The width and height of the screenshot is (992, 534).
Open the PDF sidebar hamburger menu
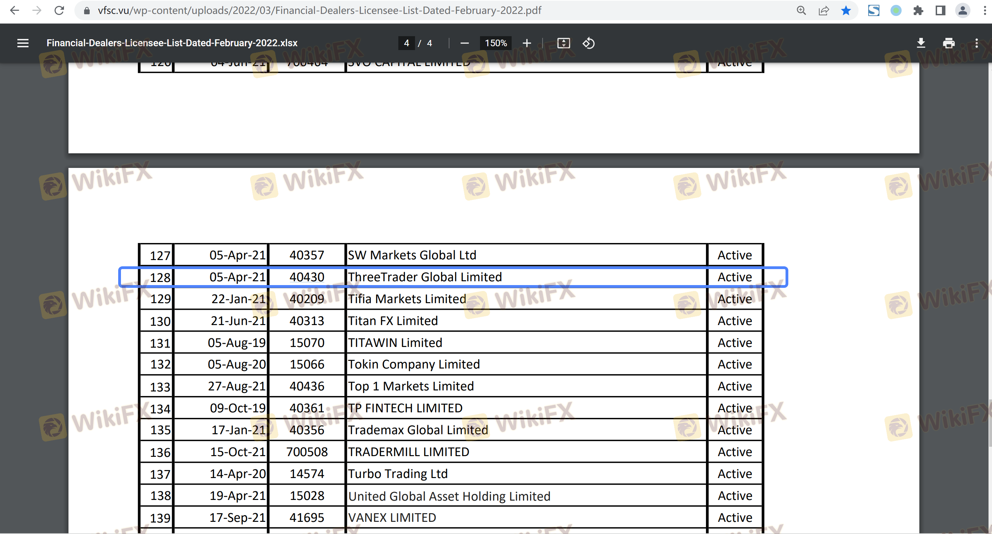pos(23,43)
